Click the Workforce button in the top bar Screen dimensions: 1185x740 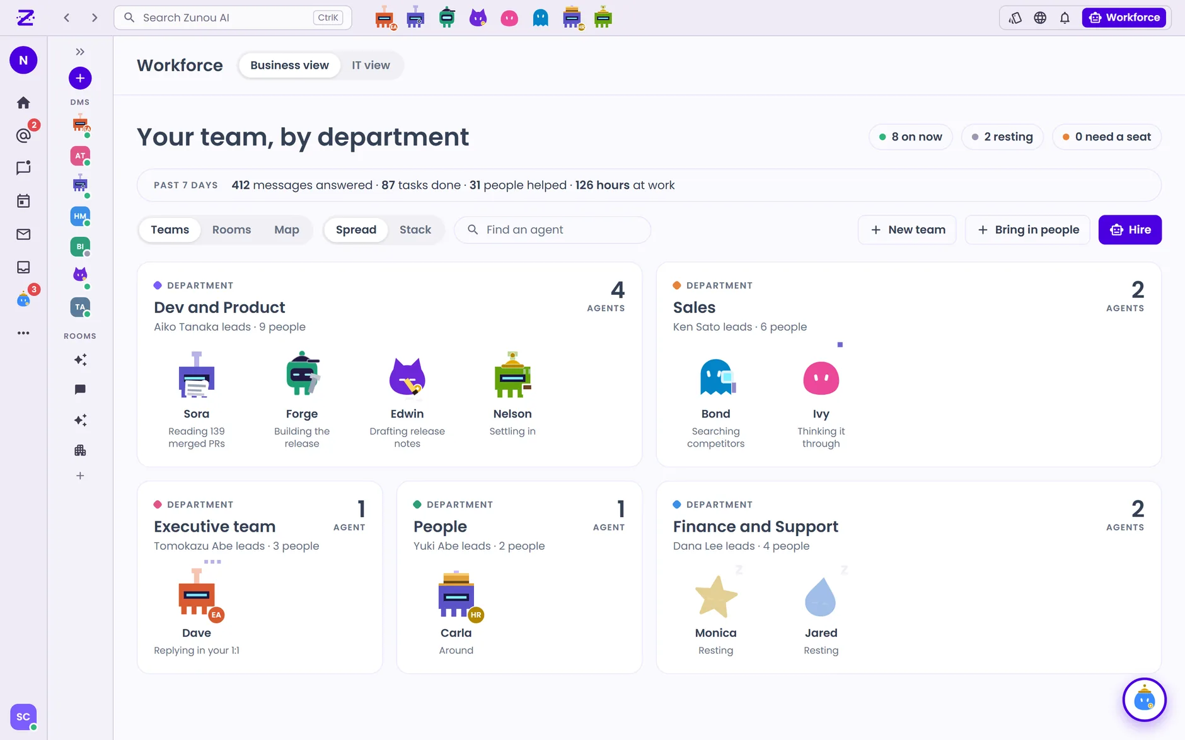(1124, 18)
